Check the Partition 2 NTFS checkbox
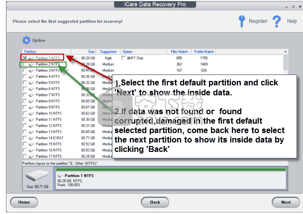303x214 pixels. coord(25,64)
